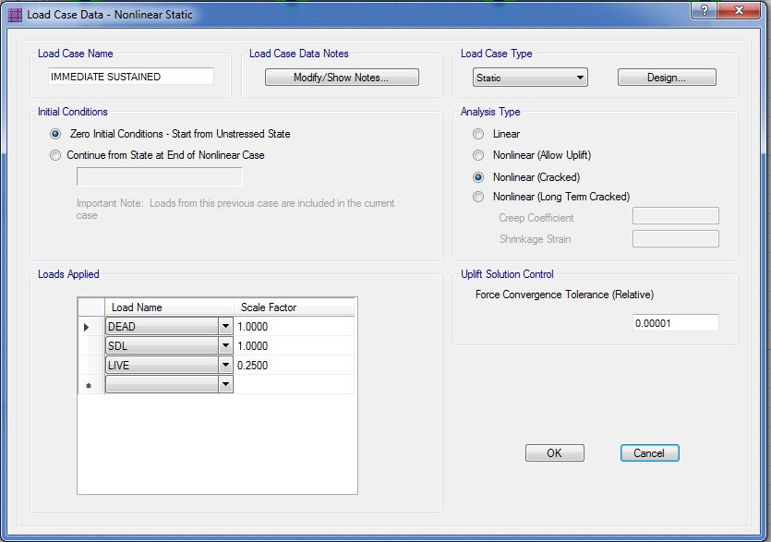771x542 pixels.
Task: Choose Linear analysis type
Action: tap(478, 134)
